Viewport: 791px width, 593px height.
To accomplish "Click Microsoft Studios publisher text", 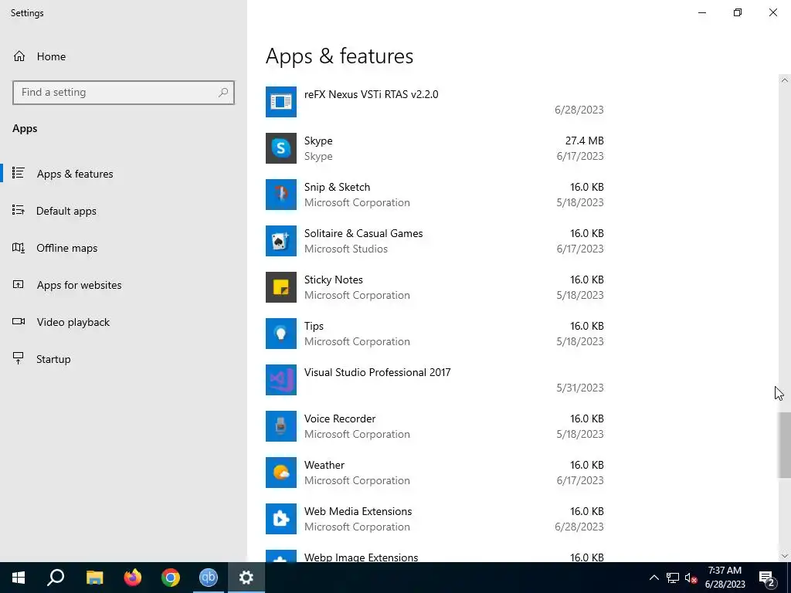I will [346, 249].
